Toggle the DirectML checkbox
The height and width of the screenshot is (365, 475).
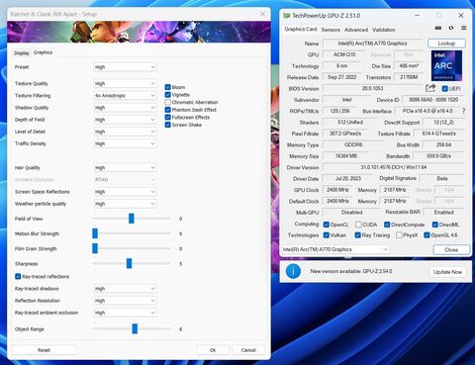pos(435,225)
